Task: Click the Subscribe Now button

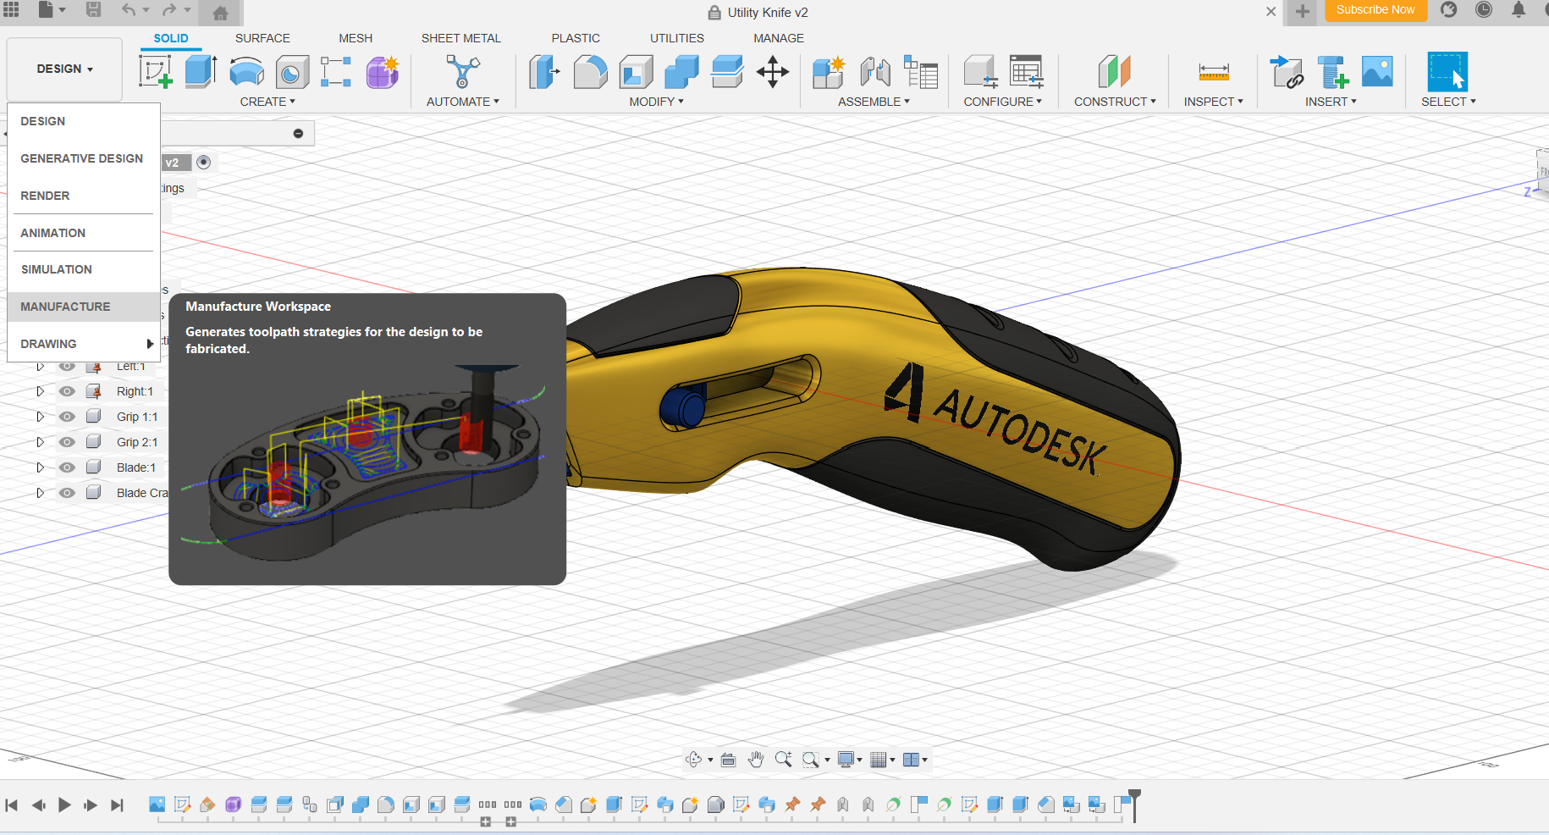Action: 1375,10
